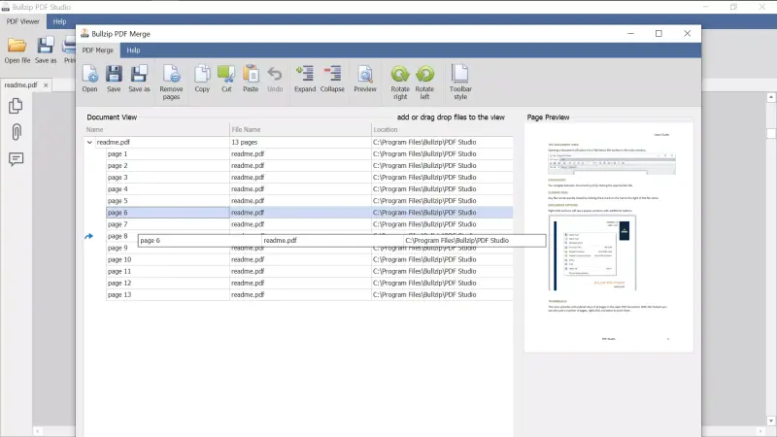777x437 pixels.
Task: Click the Toolbar style icon
Action: [x=460, y=83]
